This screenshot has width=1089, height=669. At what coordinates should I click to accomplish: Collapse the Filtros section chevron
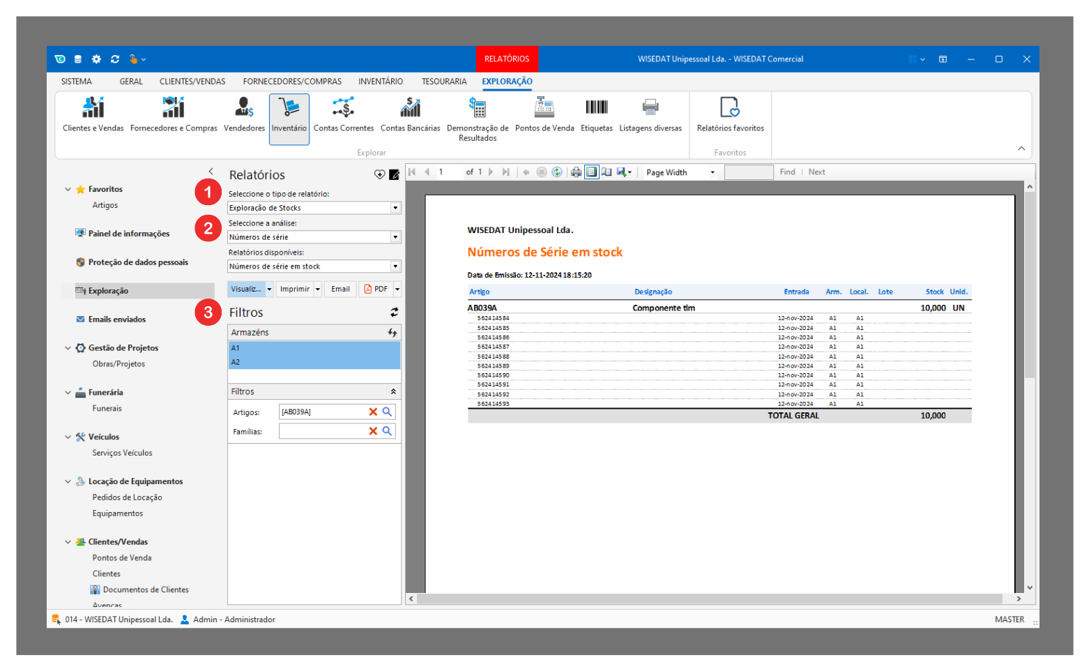coord(393,392)
